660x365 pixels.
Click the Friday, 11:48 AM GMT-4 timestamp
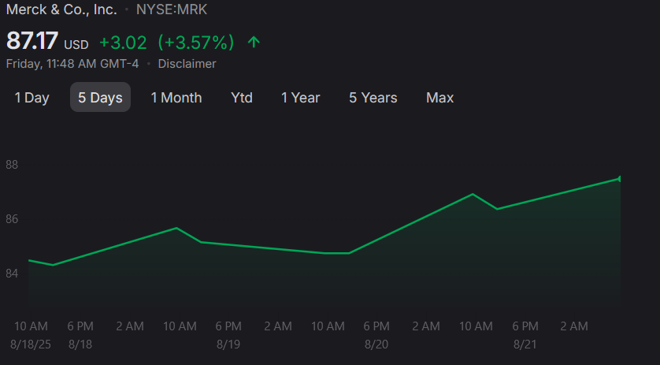coord(72,64)
